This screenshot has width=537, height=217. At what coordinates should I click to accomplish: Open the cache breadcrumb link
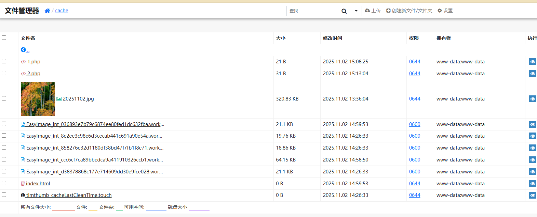coord(62,11)
